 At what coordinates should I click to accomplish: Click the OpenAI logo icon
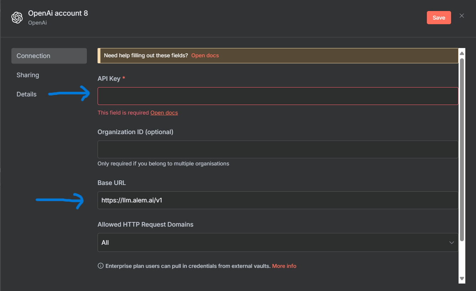(x=17, y=17)
